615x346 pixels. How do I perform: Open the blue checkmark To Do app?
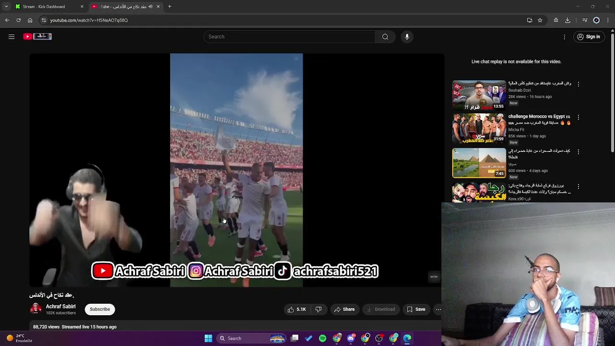308,338
